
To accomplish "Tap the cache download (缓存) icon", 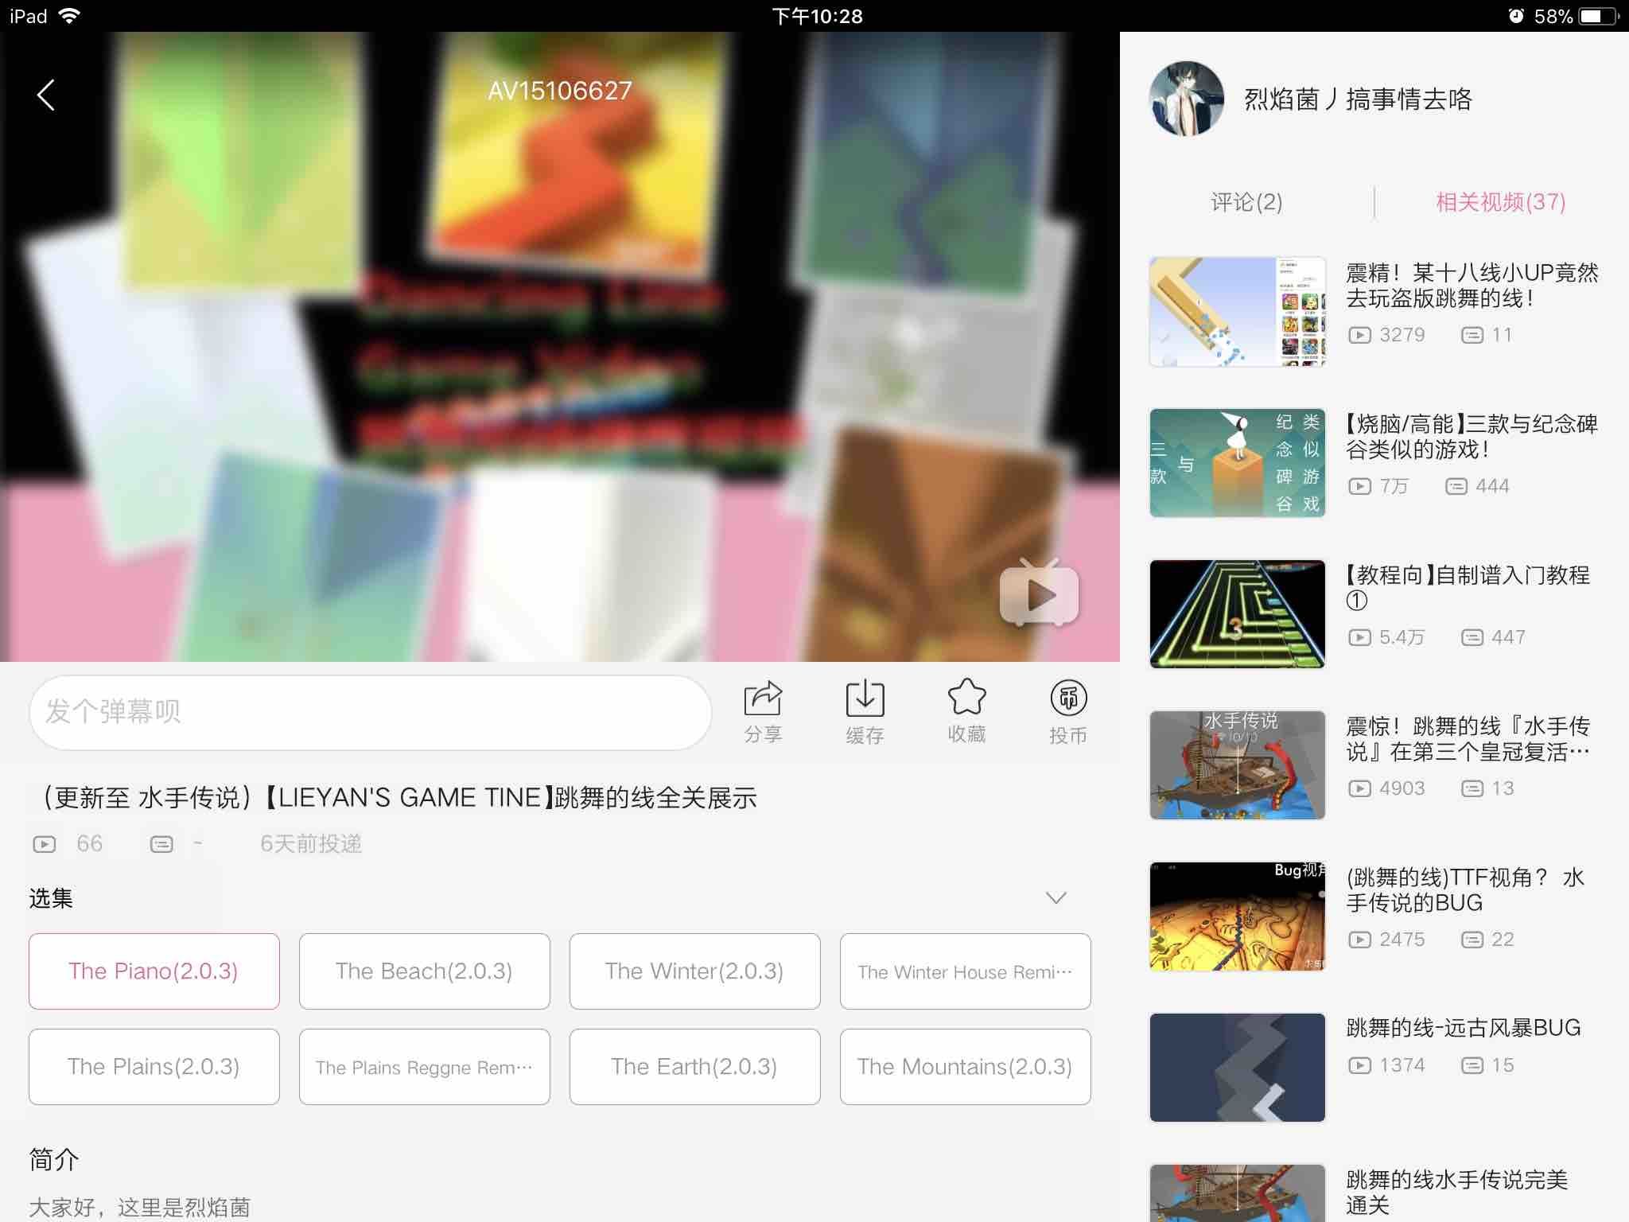I will pyautogui.click(x=865, y=699).
